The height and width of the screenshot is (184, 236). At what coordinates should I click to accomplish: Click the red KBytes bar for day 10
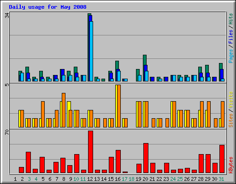coord(77,164)
